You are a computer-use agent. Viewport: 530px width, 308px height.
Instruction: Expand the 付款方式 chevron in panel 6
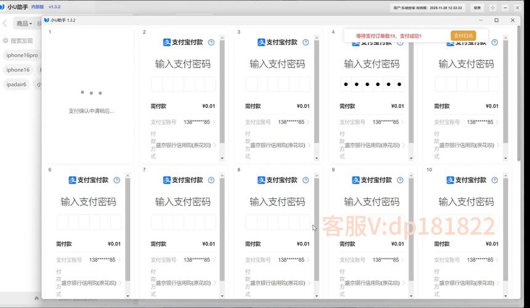click(120, 283)
